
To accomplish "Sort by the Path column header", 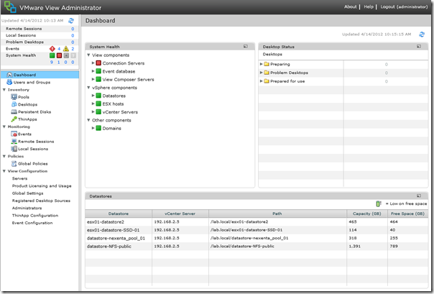I will click(277, 213).
